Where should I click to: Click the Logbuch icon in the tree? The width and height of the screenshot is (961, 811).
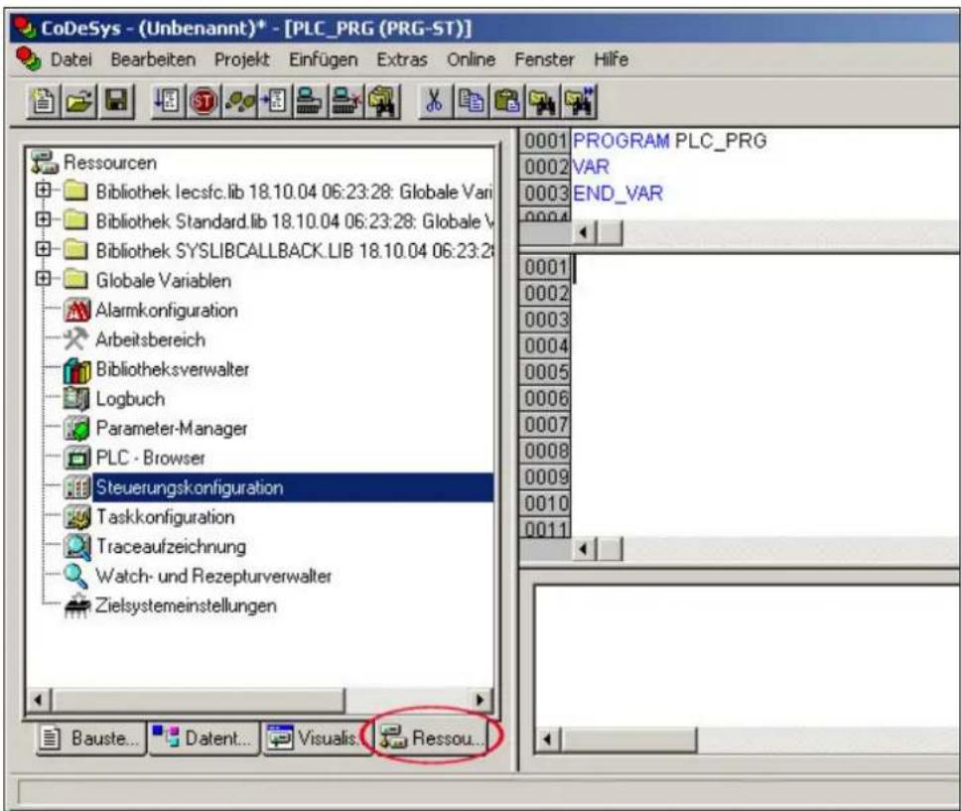(76, 399)
